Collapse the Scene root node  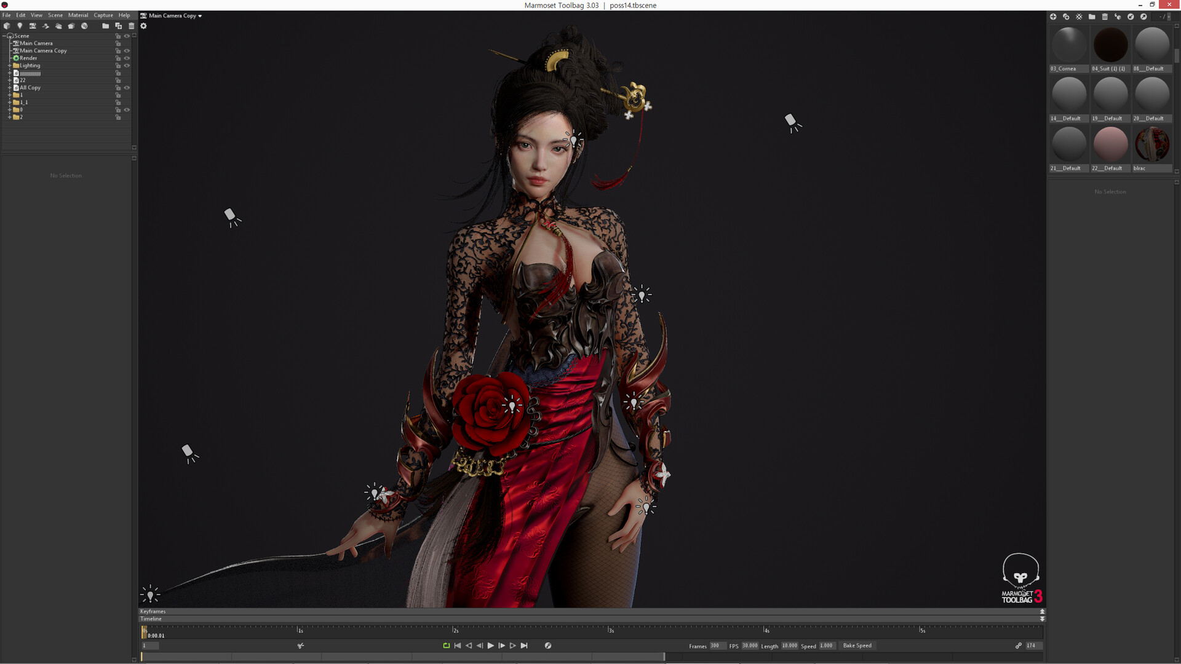click(x=4, y=36)
